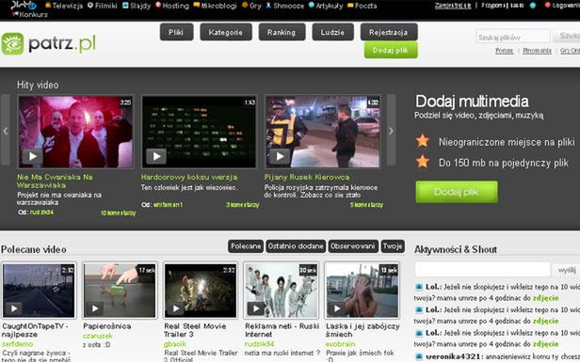Screen dimensions: 580x362
Task: Open the CaughtOnTapeTV video thumbnail
Action: coord(39,291)
